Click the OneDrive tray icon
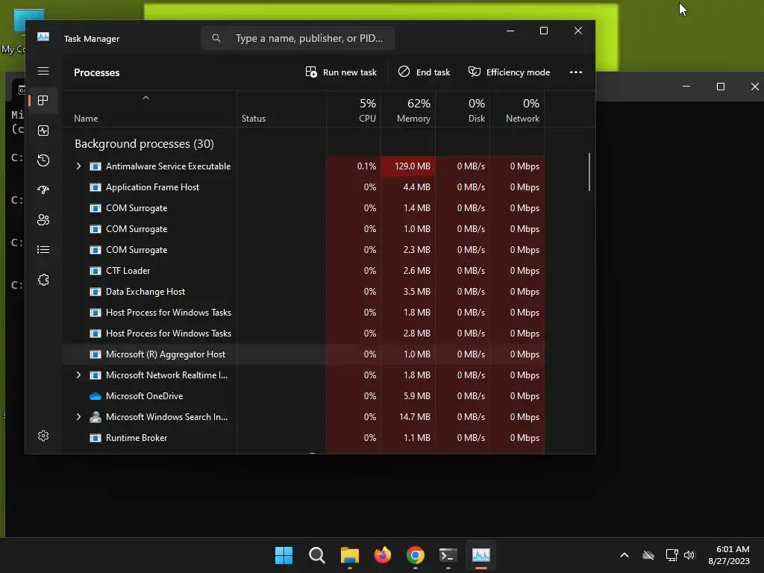 [648, 555]
